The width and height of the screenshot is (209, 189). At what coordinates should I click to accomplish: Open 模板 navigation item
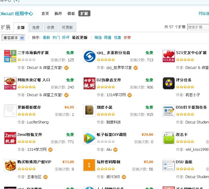(71, 13)
